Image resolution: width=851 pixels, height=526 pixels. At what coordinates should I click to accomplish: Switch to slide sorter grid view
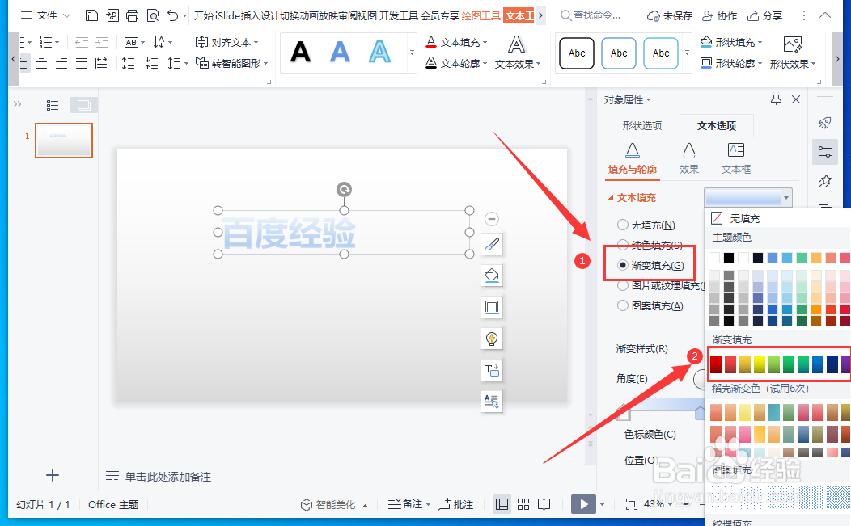click(x=523, y=504)
